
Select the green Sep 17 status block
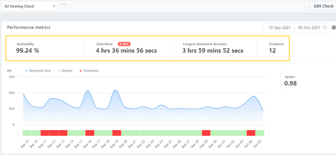coord(99,133)
